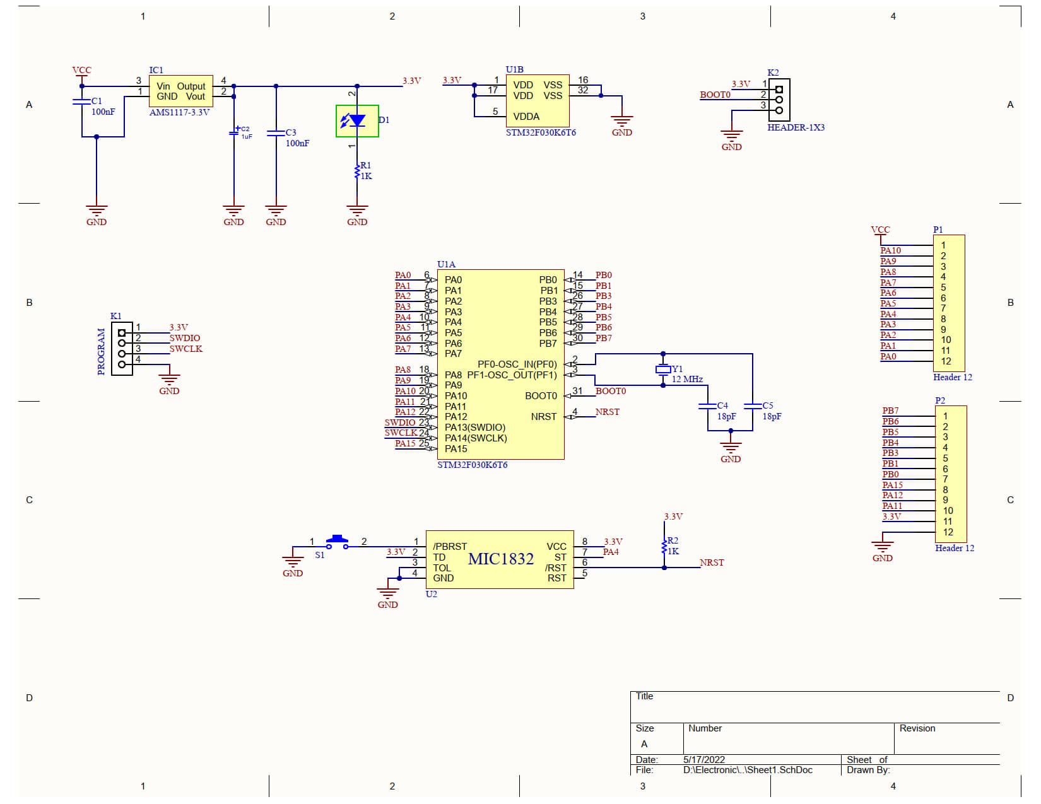Click the PA13(SWDIO) pin name
The image size is (1041, 804).
(x=475, y=428)
